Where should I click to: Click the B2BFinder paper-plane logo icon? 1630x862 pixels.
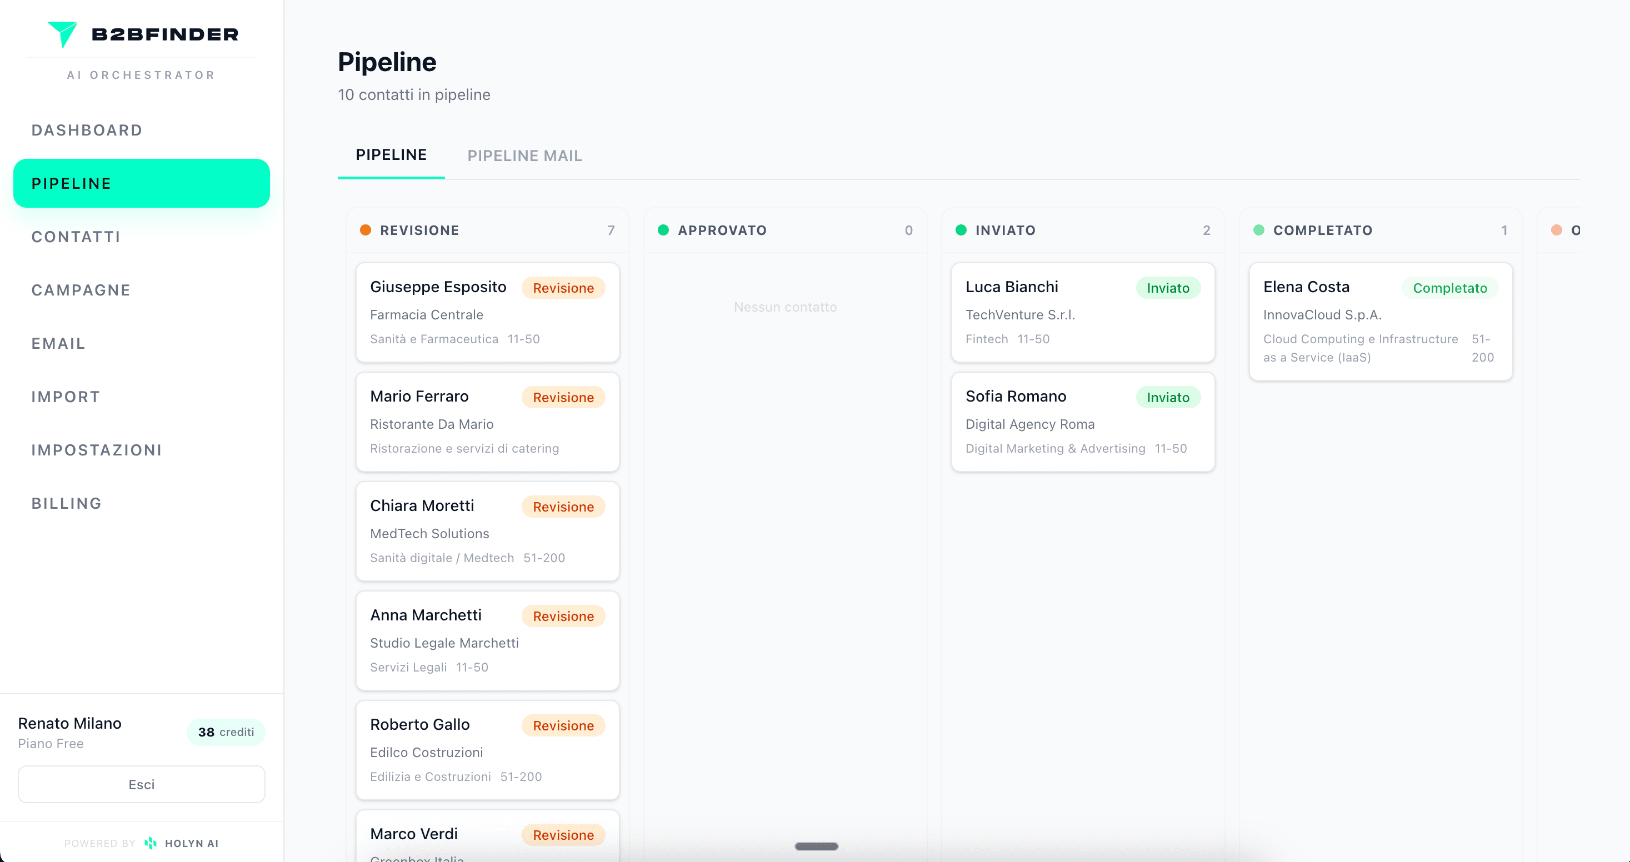tap(63, 34)
